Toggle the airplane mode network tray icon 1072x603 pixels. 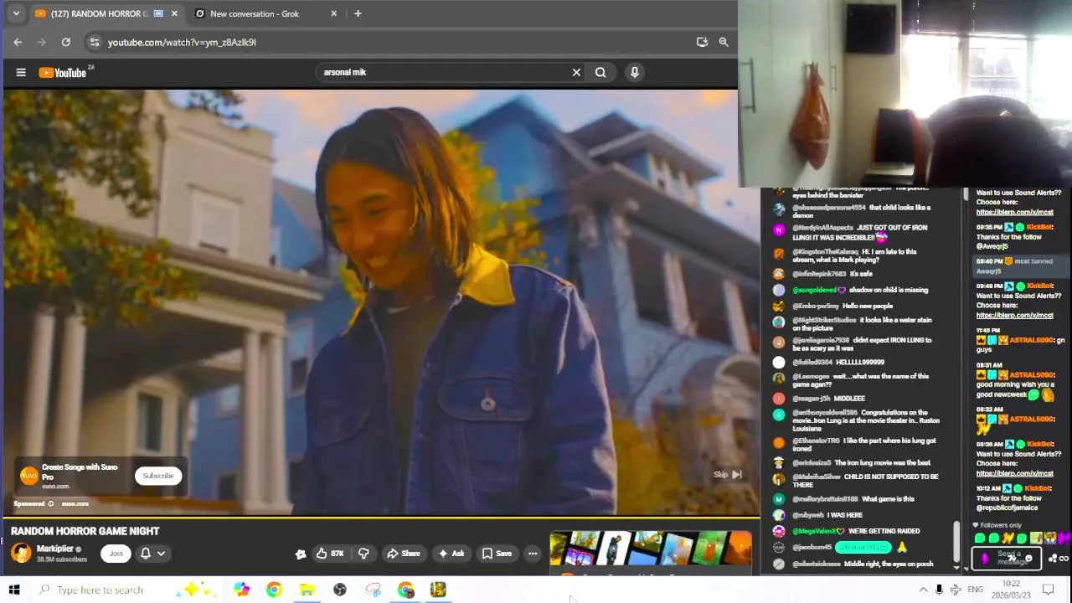pos(956,590)
